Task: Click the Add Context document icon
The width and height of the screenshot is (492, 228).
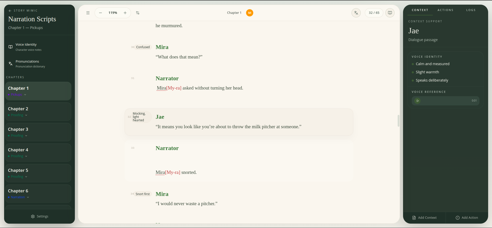Action: pyautogui.click(x=414, y=218)
